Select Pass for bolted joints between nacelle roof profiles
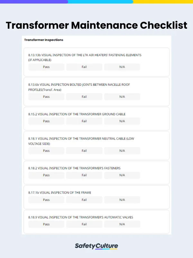The image size is (193, 258). [46, 96]
